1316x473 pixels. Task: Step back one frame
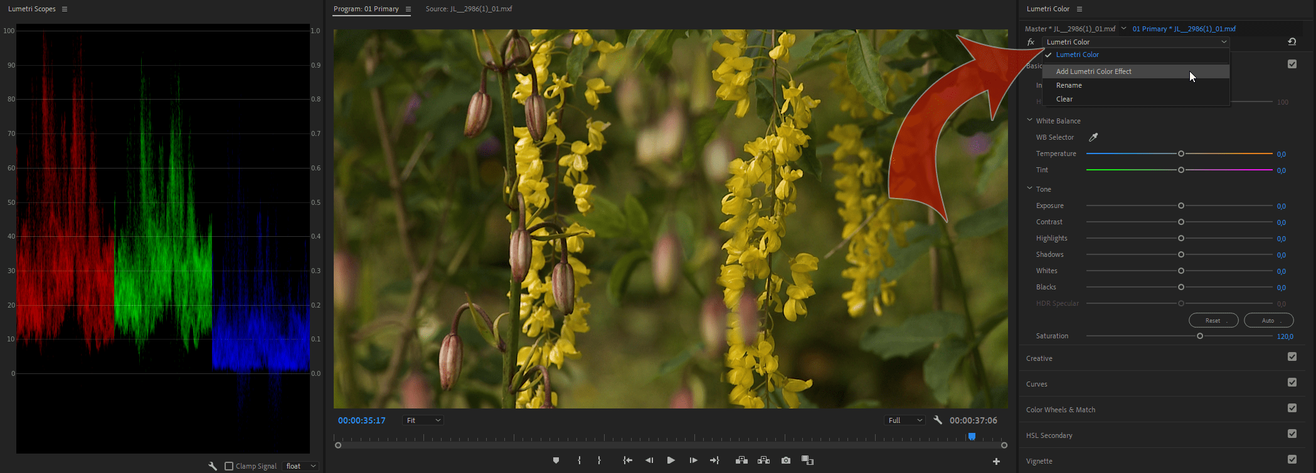pos(649,460)
